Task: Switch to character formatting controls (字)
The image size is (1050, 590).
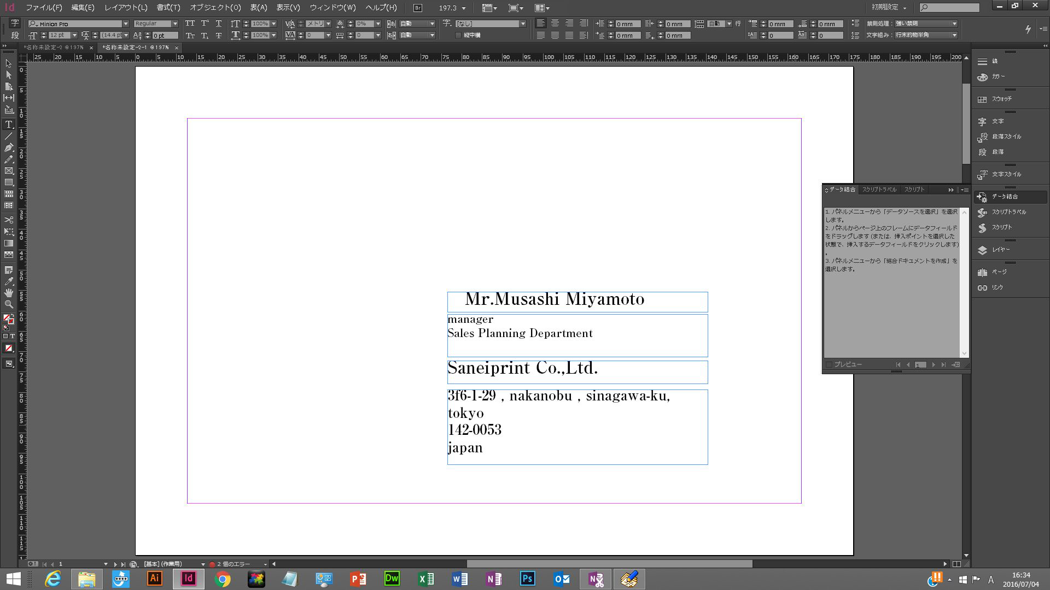Action: (15, 23)
